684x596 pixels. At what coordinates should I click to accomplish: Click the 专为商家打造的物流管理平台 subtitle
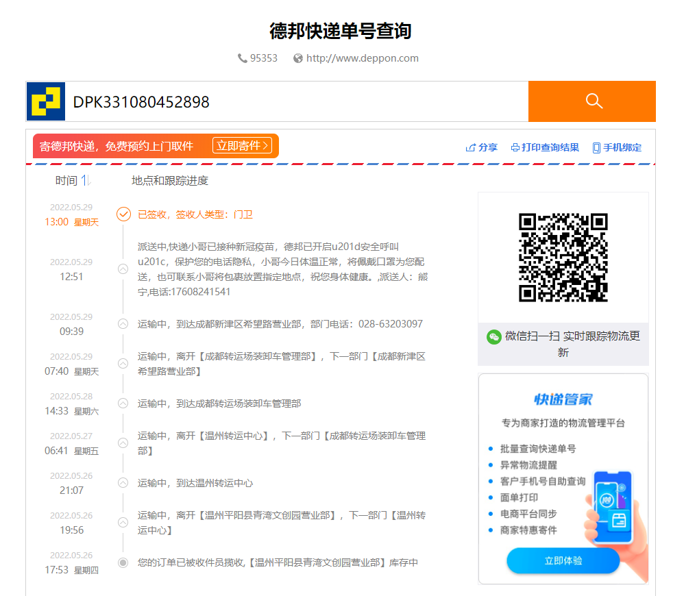(x=563, y=423)
